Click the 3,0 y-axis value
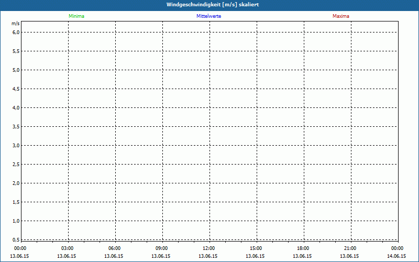 pos(16,146)
